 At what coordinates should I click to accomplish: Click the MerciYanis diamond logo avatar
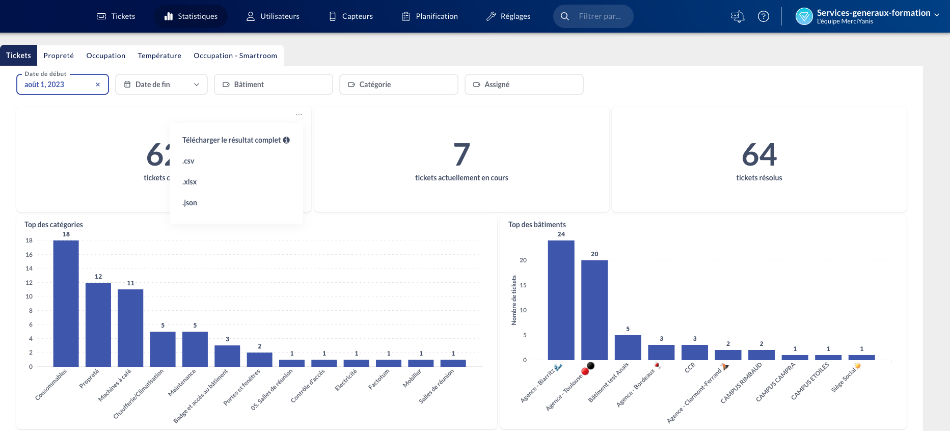(x=804, y=16)
